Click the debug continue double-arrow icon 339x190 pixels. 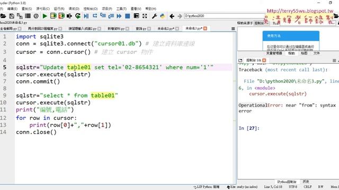119,16
